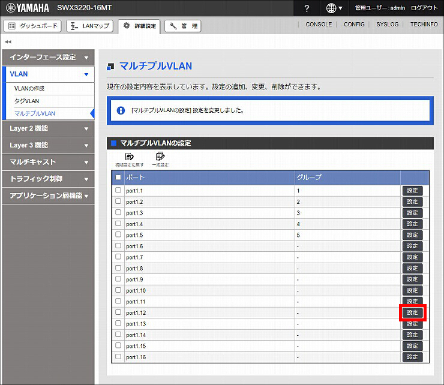The image size is (444, 385).
Task: Check the port1.3 checkbox
Action: pos(118,212)
